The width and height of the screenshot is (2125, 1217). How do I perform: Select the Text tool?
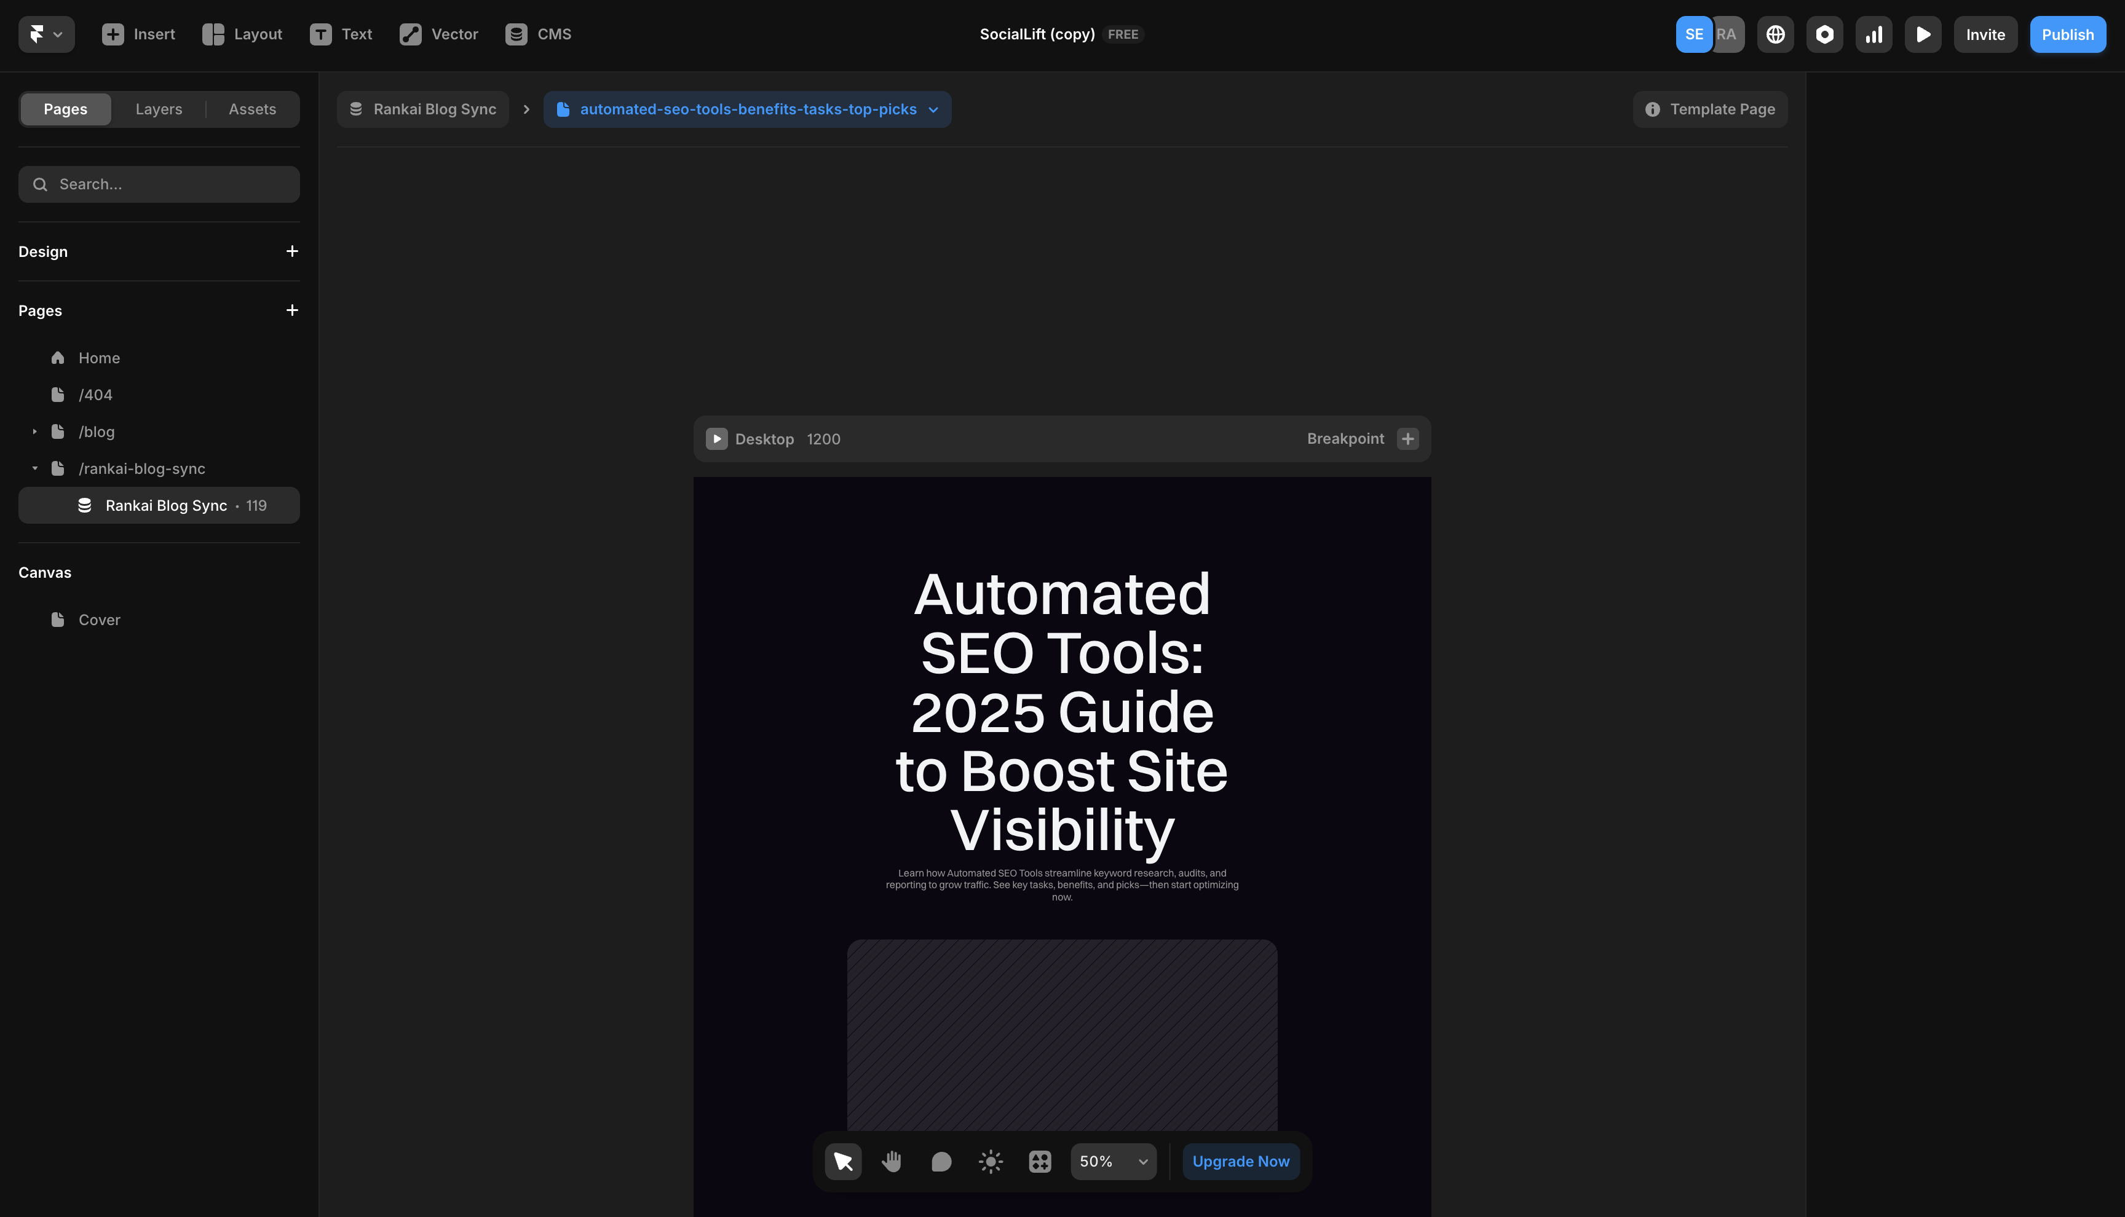341,34
